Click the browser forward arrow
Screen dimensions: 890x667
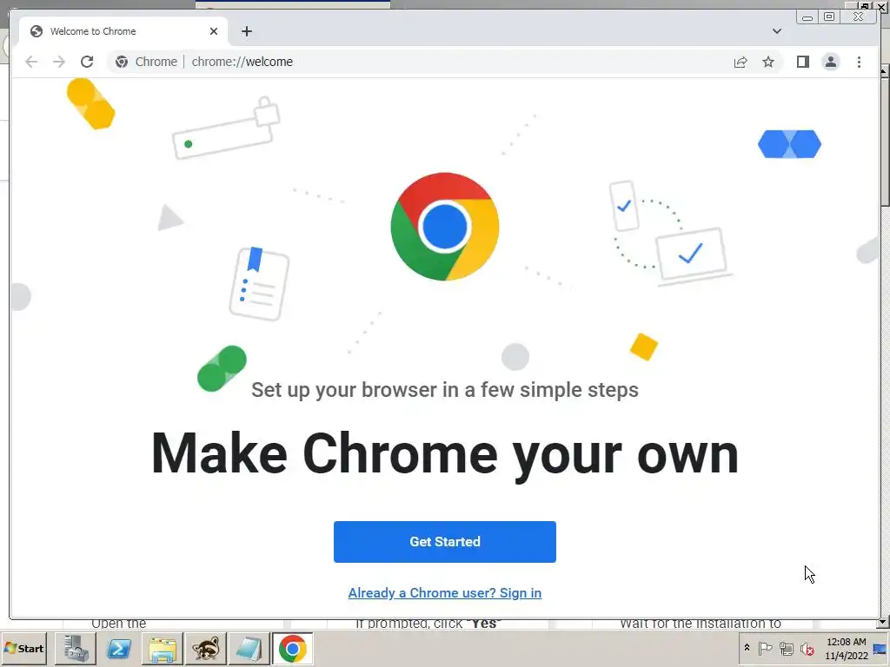59,62
